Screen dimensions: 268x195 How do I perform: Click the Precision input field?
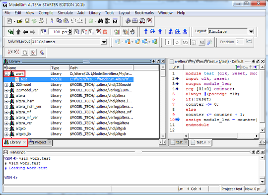(x=240, y=42)
